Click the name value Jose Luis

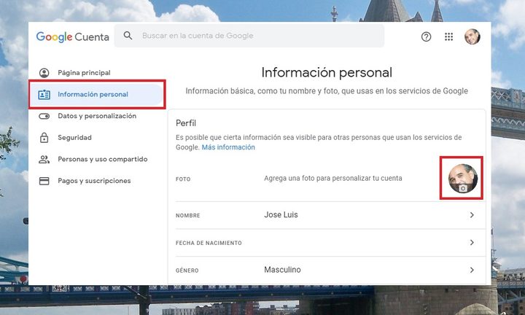pos(281,214)
